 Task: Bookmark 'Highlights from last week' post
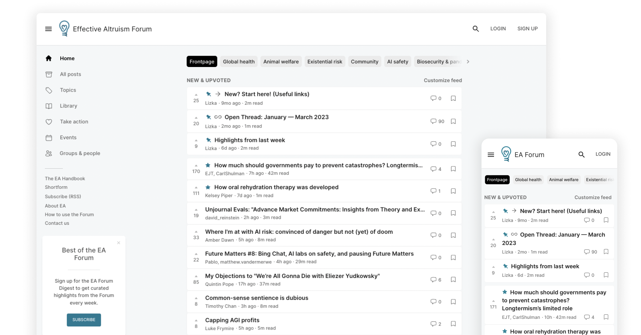pos(453,144)
